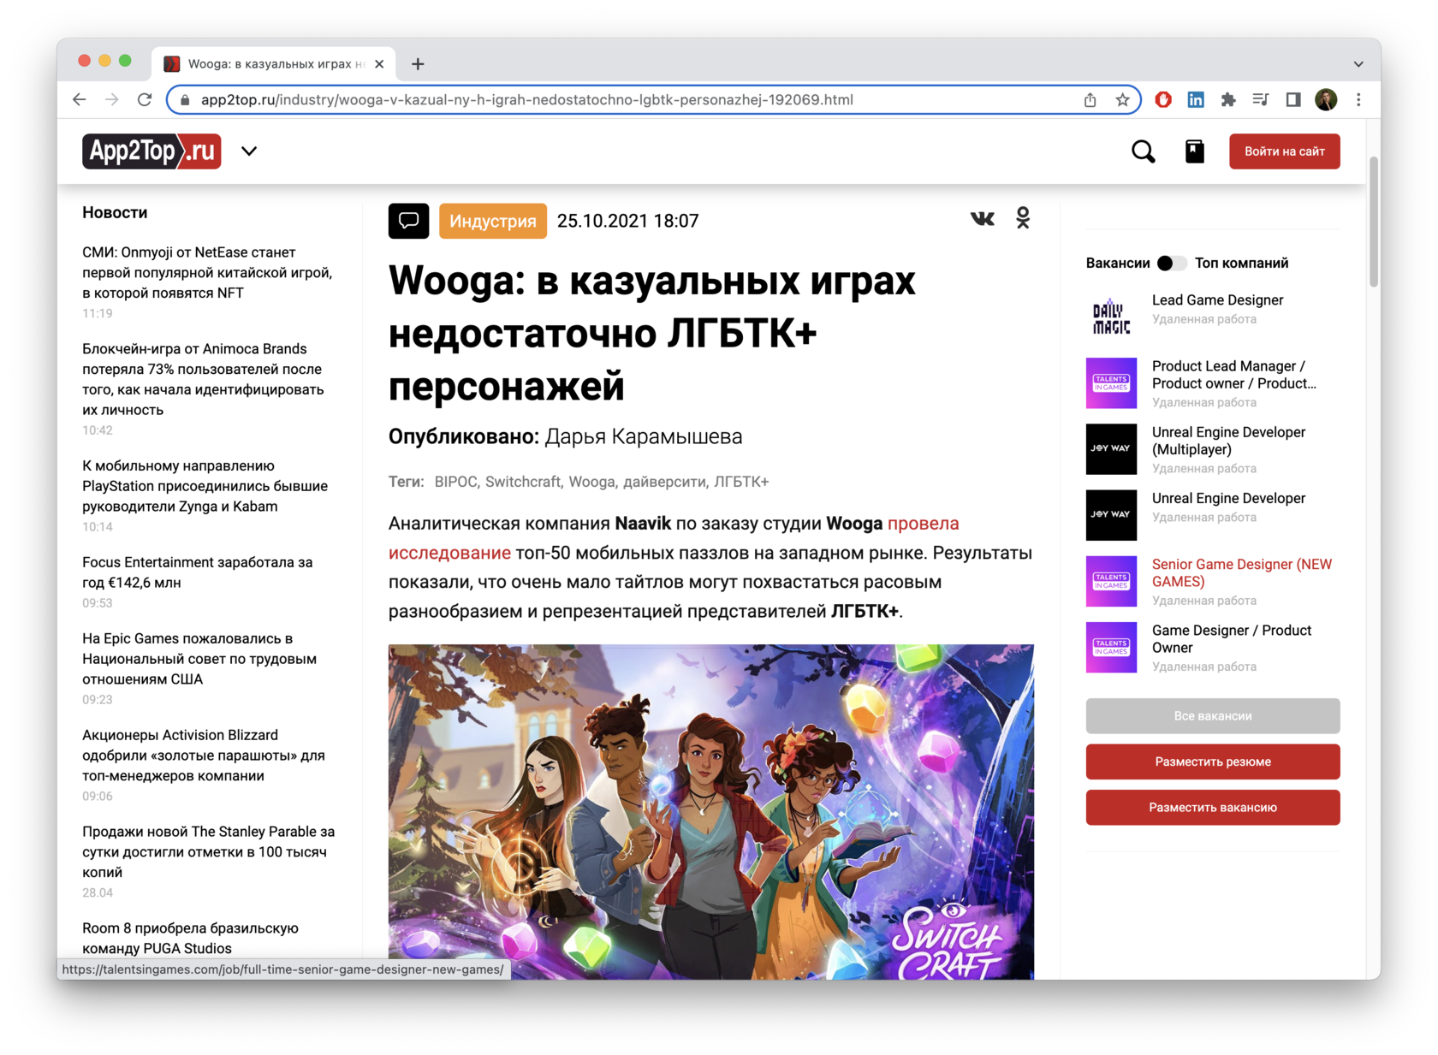1438x1055 pixels.
Task: Open Chrome's three-dot menu
Action: pos(1358,100)
